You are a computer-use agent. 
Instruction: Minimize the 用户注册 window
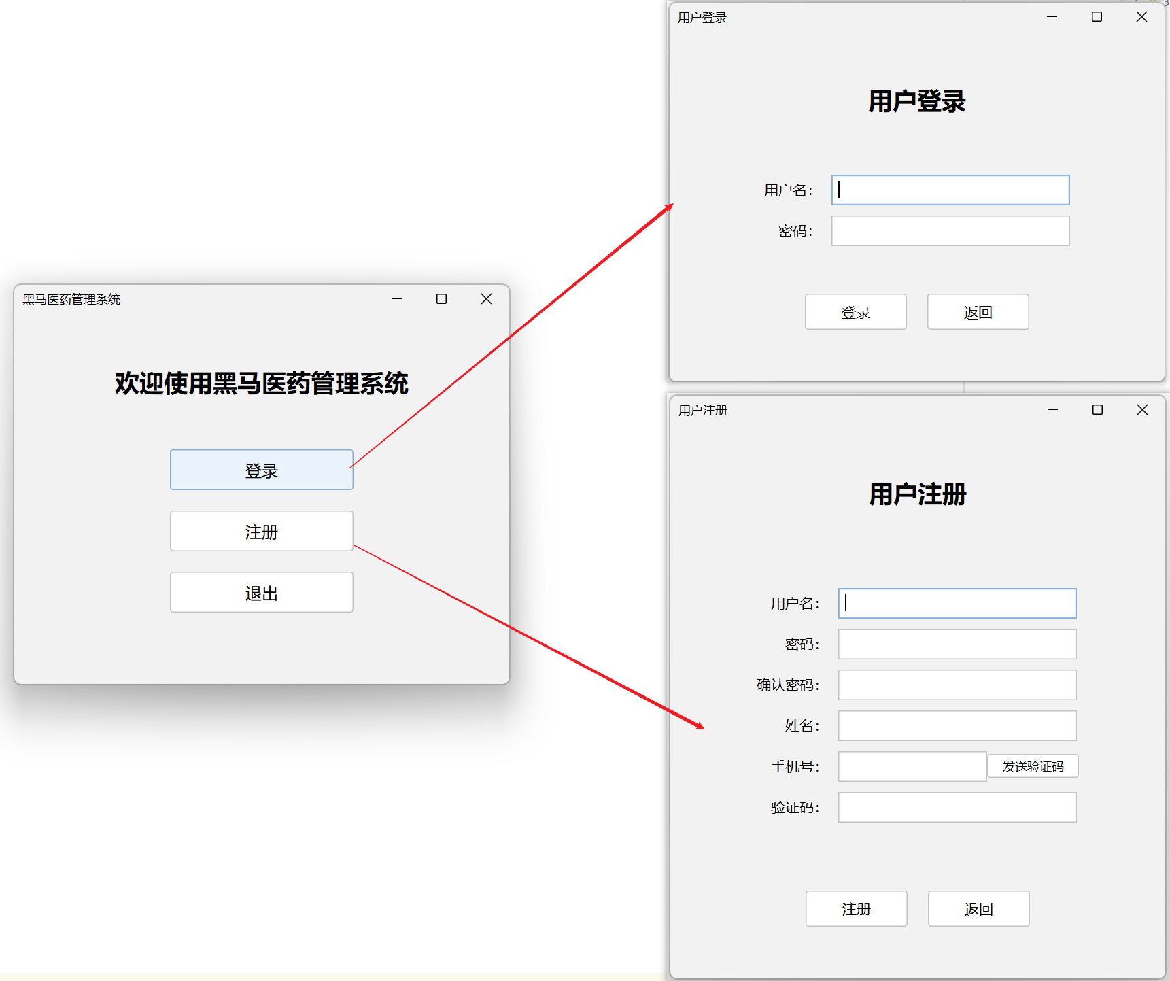[1052, 410]
